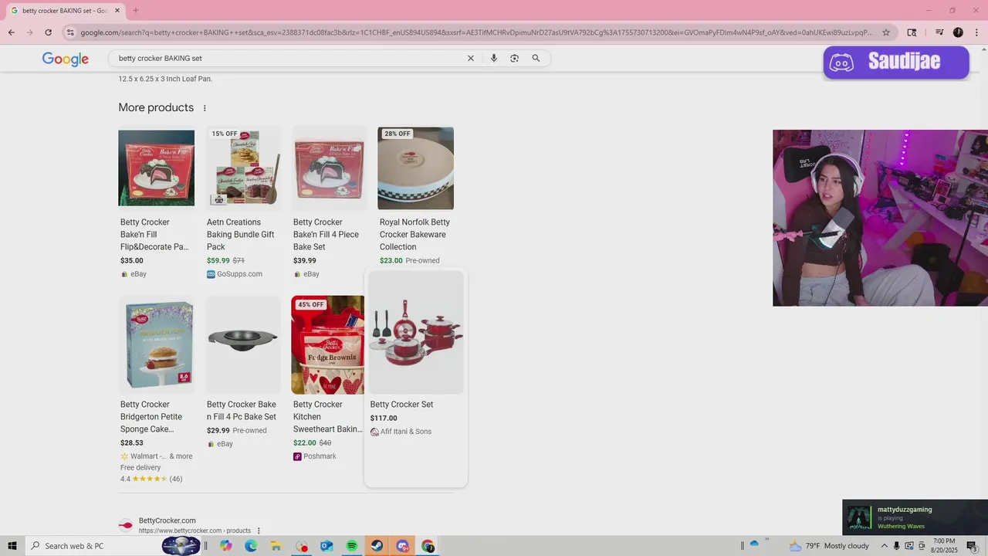Viewport: 988px width, 556px height.
Task: Open Betty Crocker Bridgerton Petite Sponge Cake title
Action: pyautogui.click(x=151, y=417)
